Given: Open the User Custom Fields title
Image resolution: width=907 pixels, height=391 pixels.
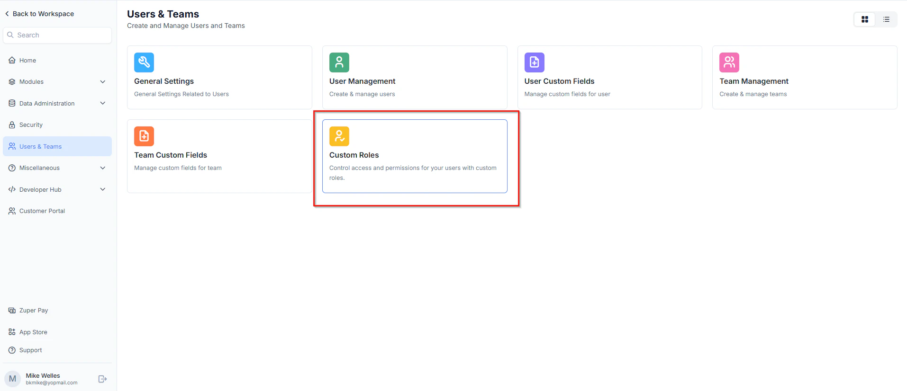Looking at the screenshot, I should pyautogui.click(x=559, y=81).
